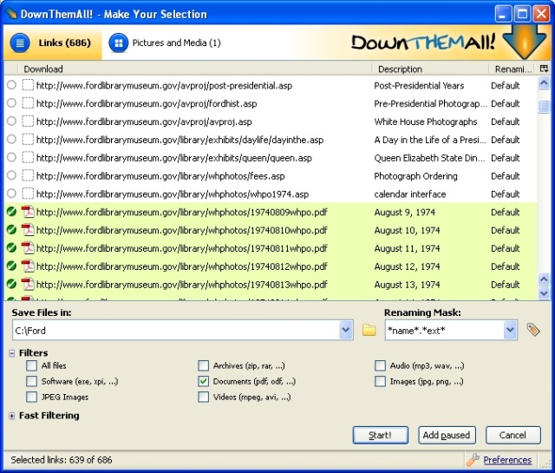Open the Preferences link
This screenshot has width=555, height=473.
(x=507, y=459)
